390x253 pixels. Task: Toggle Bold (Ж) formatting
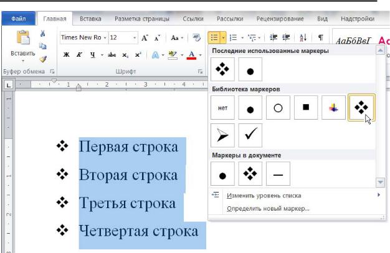coord(66,55)
